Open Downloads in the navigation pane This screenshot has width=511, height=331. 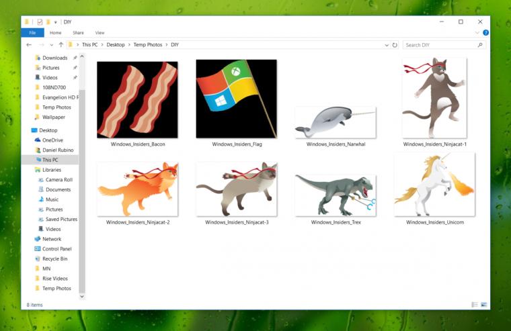point(55,58)
